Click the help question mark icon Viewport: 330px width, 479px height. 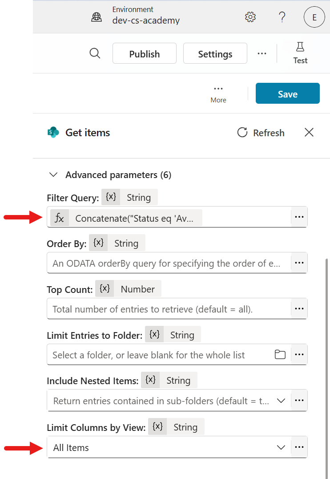coord(282,17)
